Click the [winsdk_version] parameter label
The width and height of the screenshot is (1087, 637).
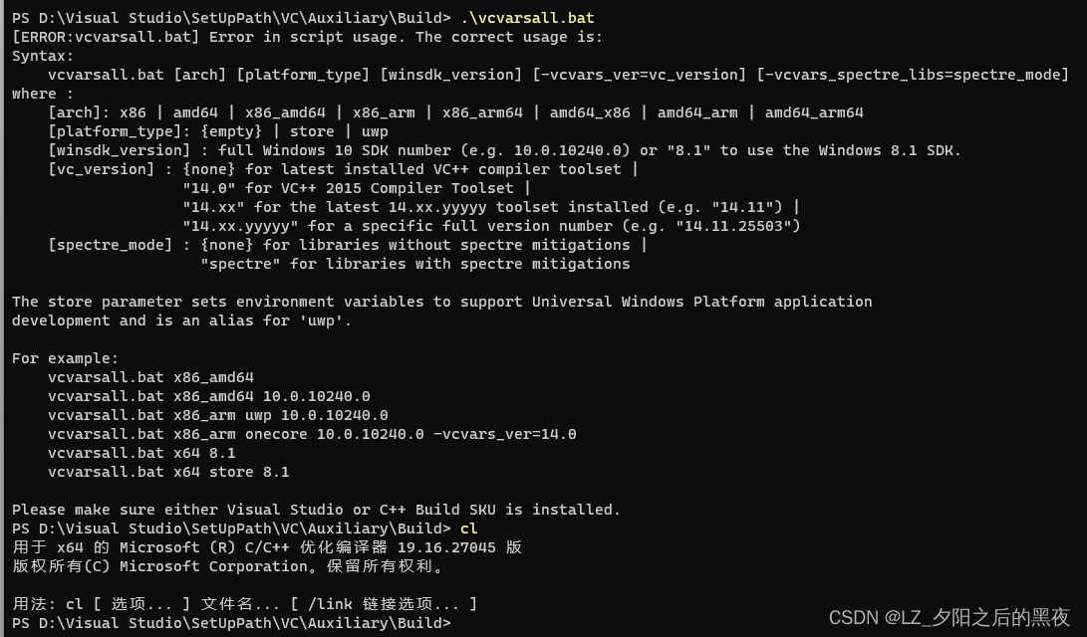[119, 150]
